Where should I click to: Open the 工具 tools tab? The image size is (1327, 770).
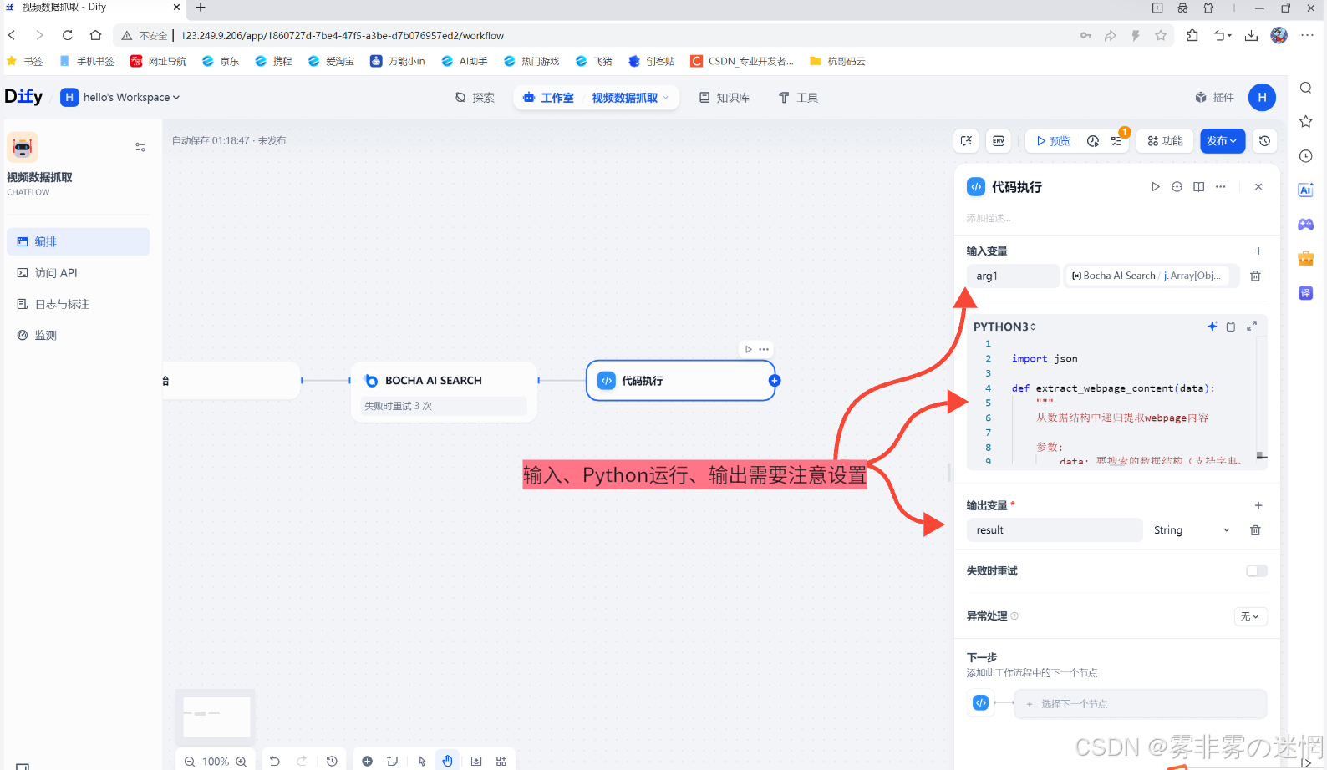tap(798, 98)
